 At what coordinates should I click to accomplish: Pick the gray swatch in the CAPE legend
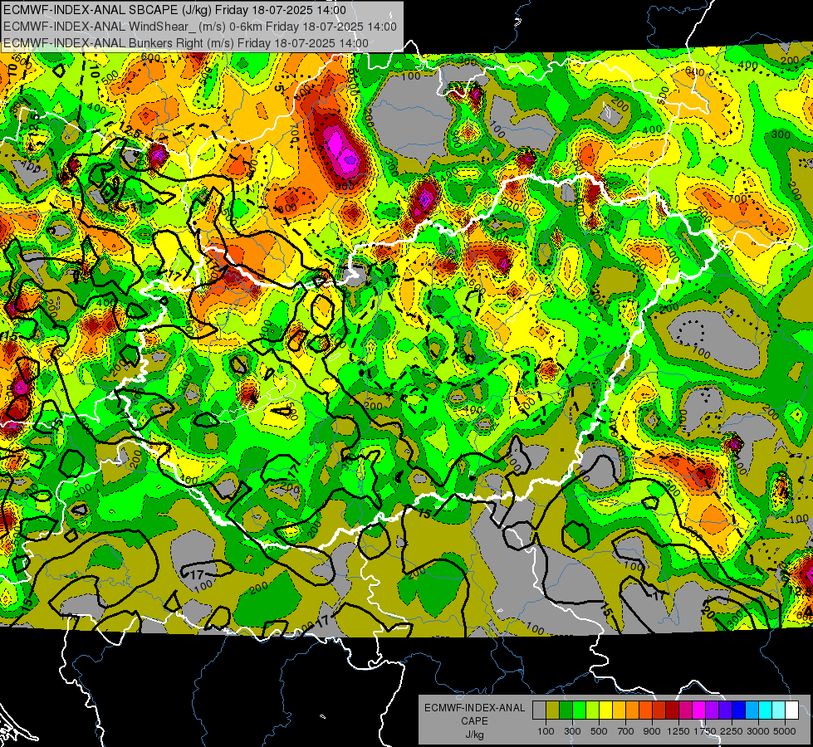click(x=539, y=710)
